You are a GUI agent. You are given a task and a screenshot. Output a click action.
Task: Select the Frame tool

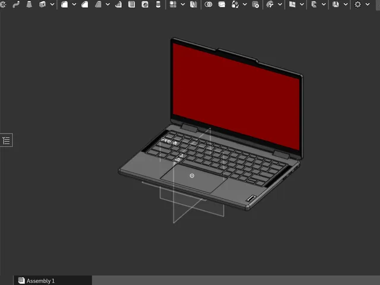click(335, 4)
